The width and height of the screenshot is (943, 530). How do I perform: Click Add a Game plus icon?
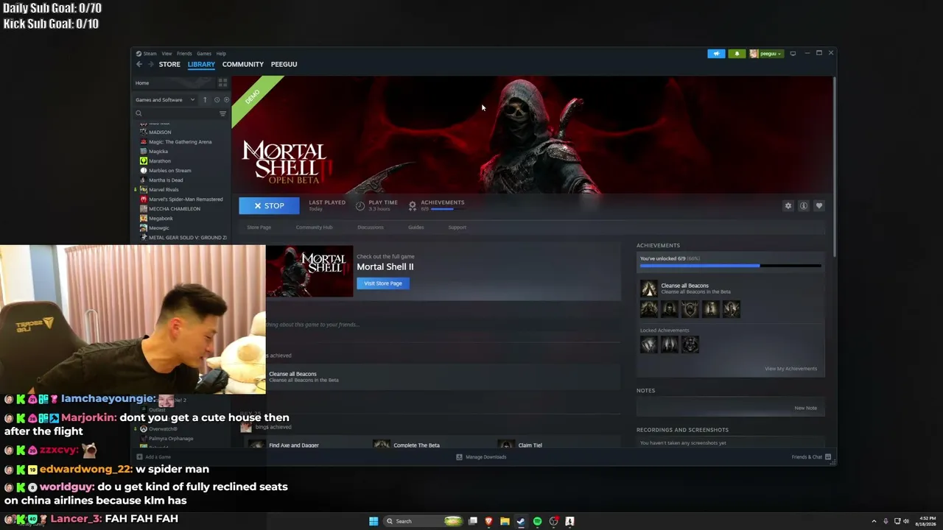pos(139,457)
